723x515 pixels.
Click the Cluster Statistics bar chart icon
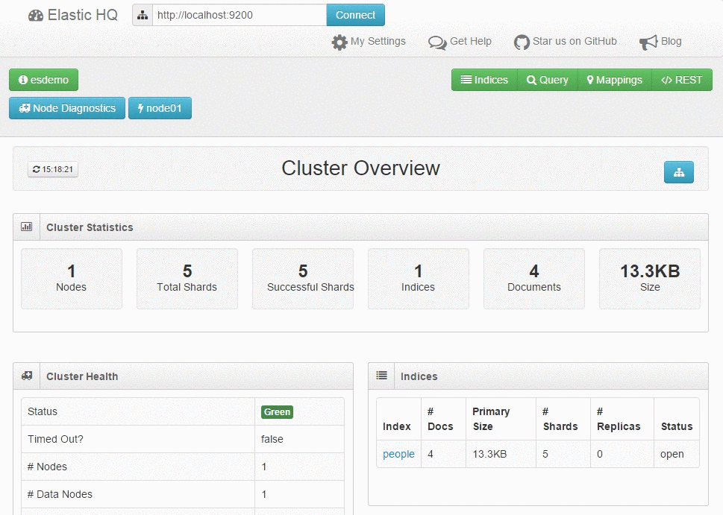(x=27, y=227)
